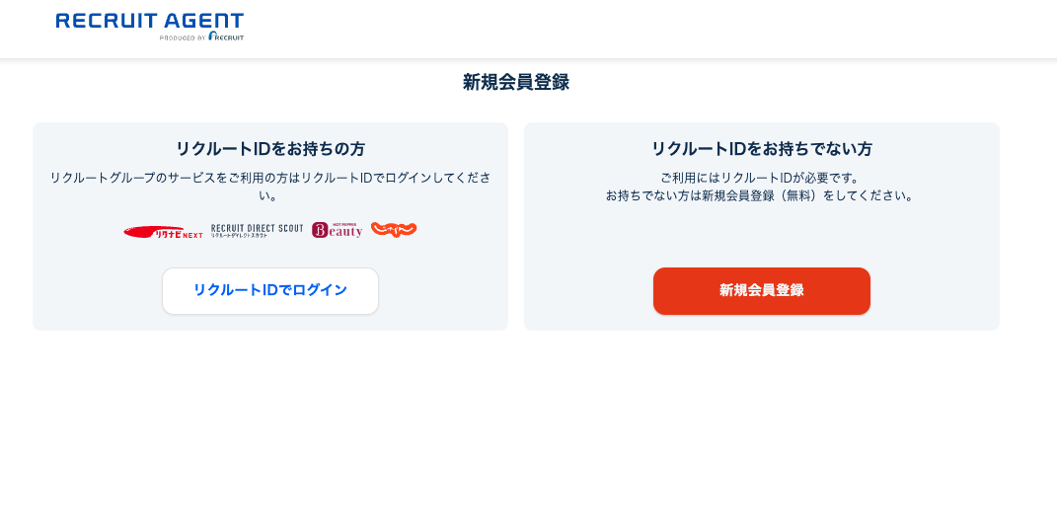Open the red Rikunabi NEXT logo
1057x530 pixels.
[163, 232]
